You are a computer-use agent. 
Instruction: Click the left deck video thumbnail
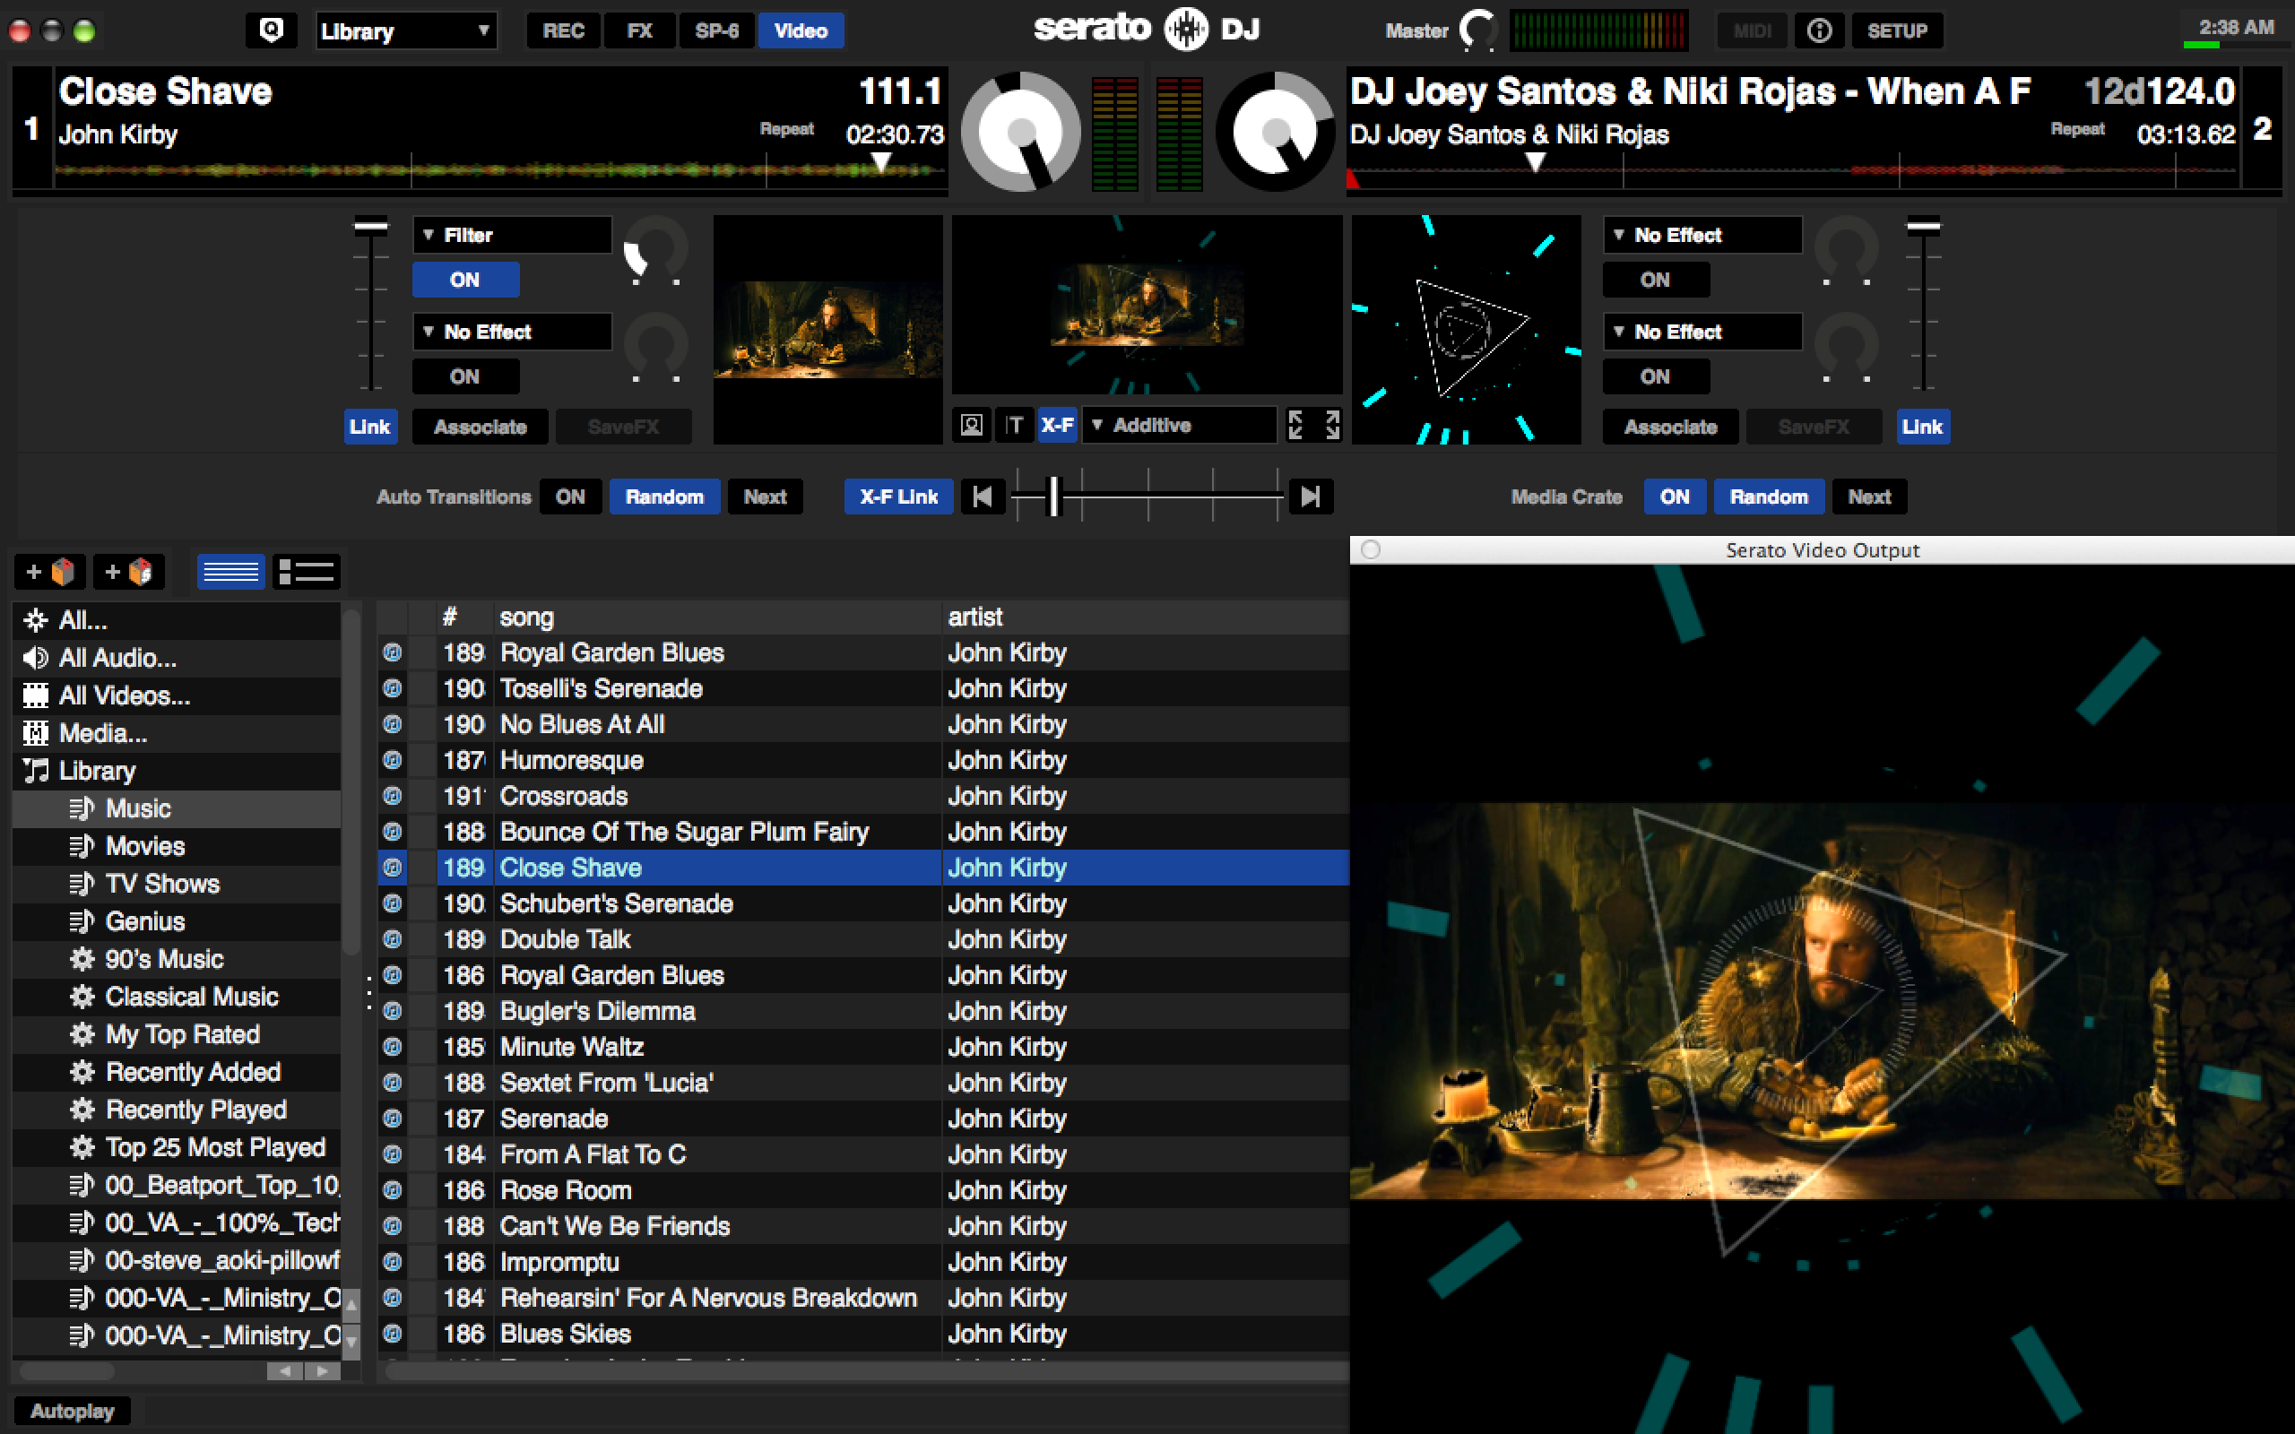tap(827, 329)
